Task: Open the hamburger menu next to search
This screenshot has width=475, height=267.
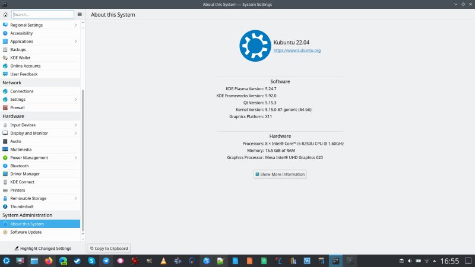Action: tap(80, 14)
